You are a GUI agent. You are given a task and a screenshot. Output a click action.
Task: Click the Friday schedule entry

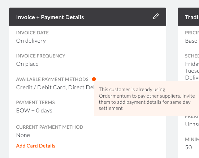click(192, 64)
